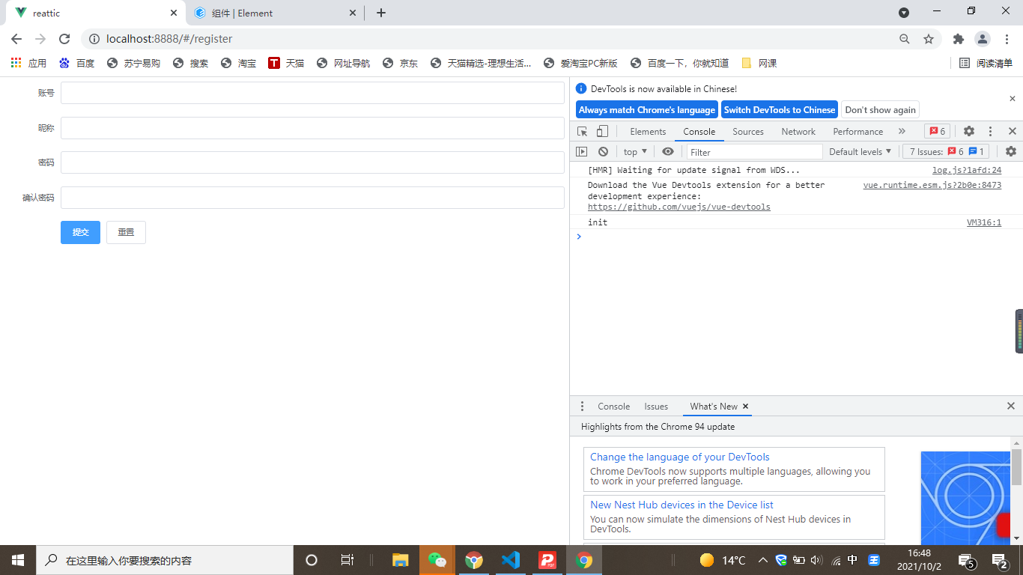Open the Chrome extensions puzzle icon

coord(958,39)
